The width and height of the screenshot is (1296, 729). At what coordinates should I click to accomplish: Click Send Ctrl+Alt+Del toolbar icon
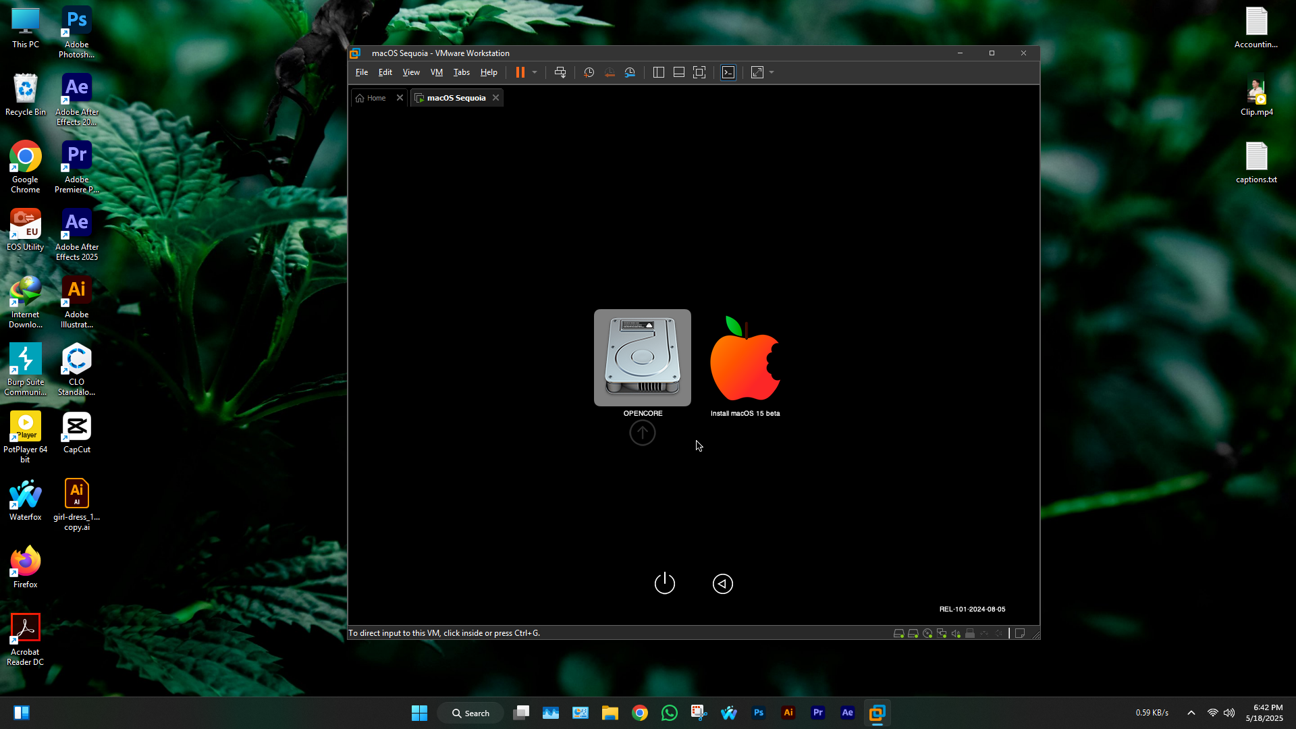pos(560,72)
